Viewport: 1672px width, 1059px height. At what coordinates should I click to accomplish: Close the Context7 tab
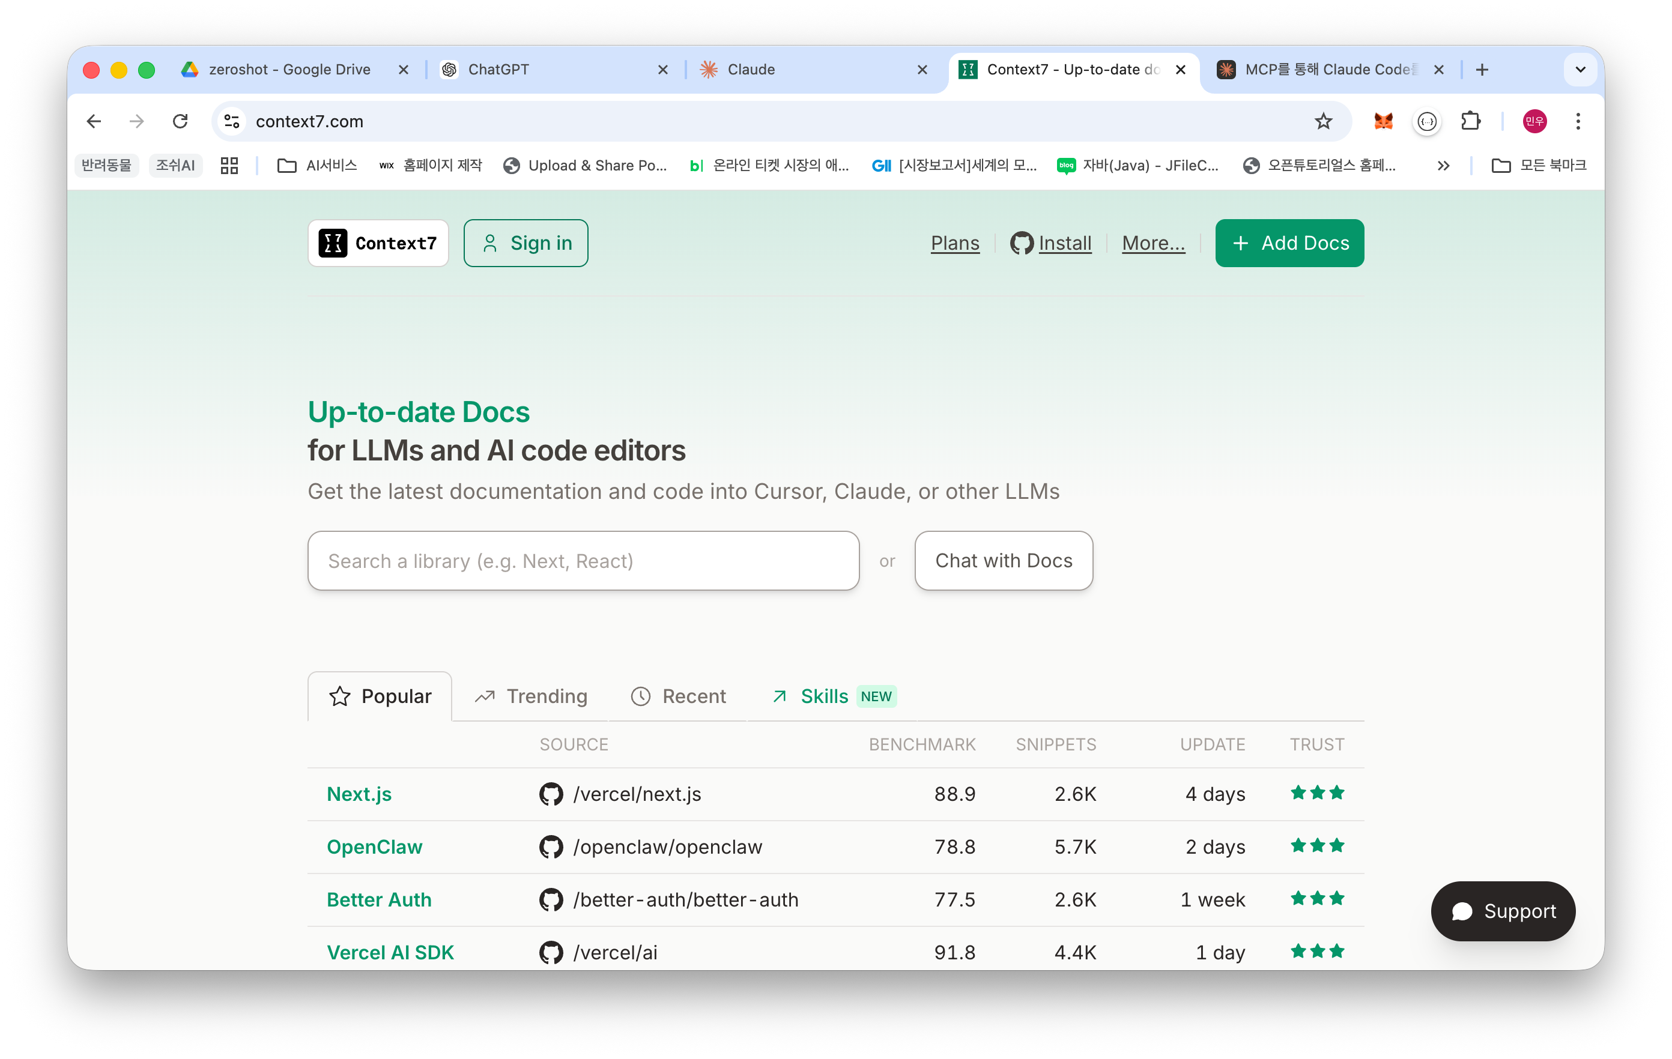[x=1180, y=70]
